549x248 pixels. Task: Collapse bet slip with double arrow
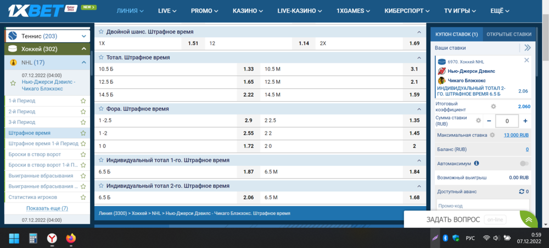click(527, 48)
